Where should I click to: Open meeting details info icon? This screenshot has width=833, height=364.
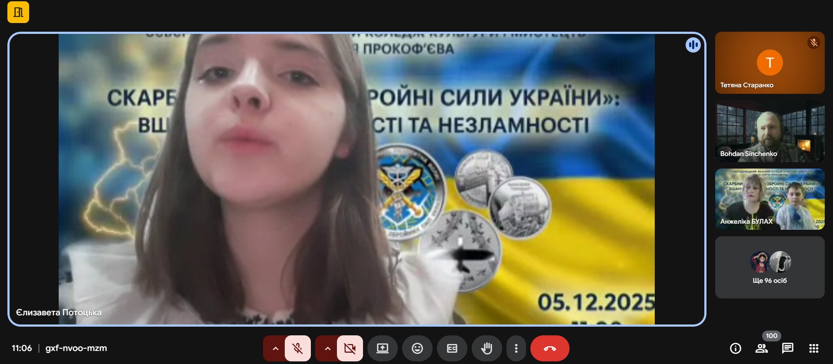(x=736, y=348)
